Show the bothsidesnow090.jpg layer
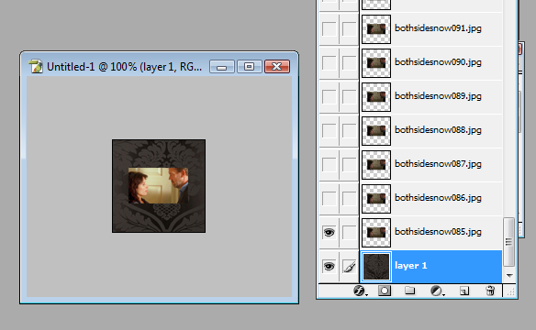The width and height of the screenshot is (536, 330). click(x=329, y=63)
